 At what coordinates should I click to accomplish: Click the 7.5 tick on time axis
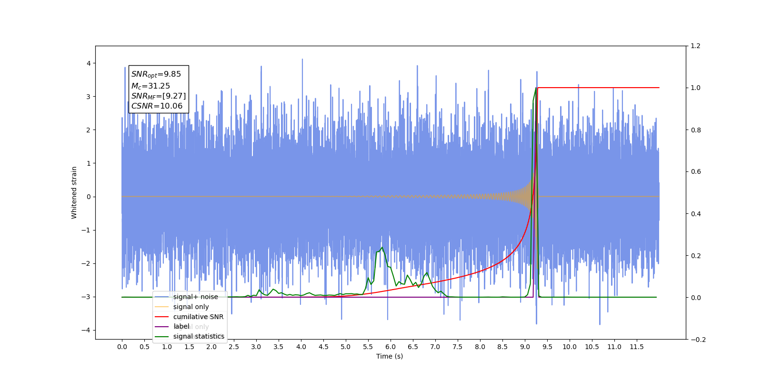[458, 347]
